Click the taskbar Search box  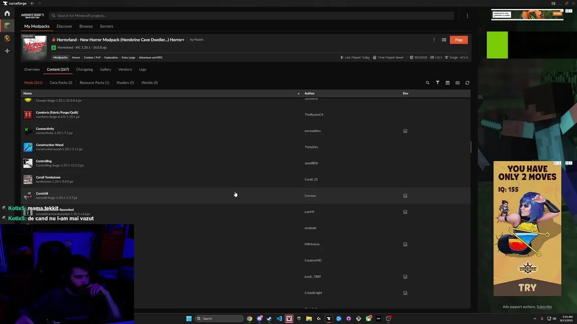[x=220, y=319]
